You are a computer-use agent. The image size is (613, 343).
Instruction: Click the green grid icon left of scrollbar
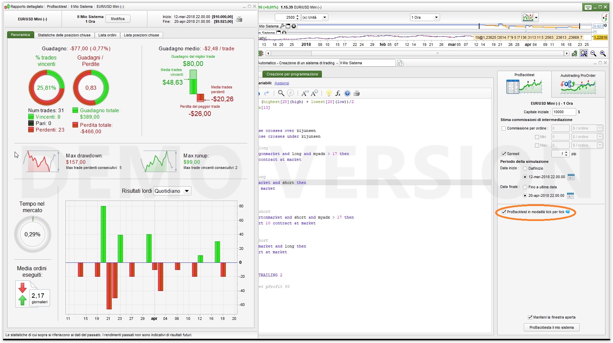261,53
